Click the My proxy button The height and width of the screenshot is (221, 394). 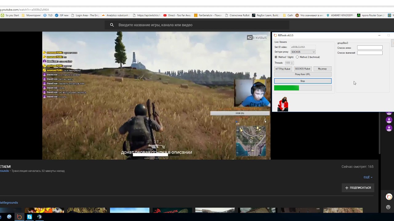click(322, 69)
